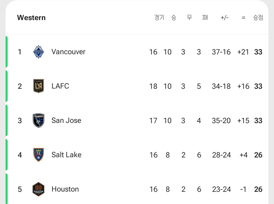Select the San Jose team name
The height and width of the screenshot is (204, 274).
[66, 120]
